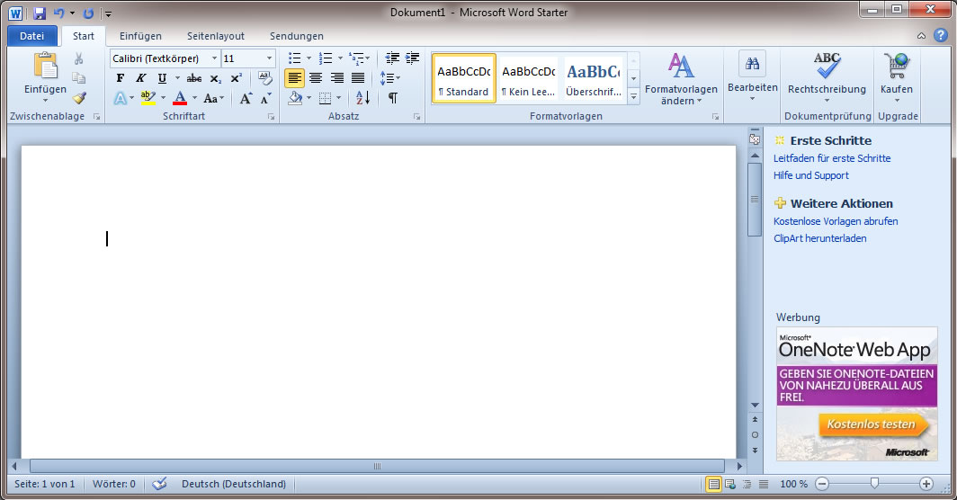Switch to the Sendungen tab

click(297, 36)
